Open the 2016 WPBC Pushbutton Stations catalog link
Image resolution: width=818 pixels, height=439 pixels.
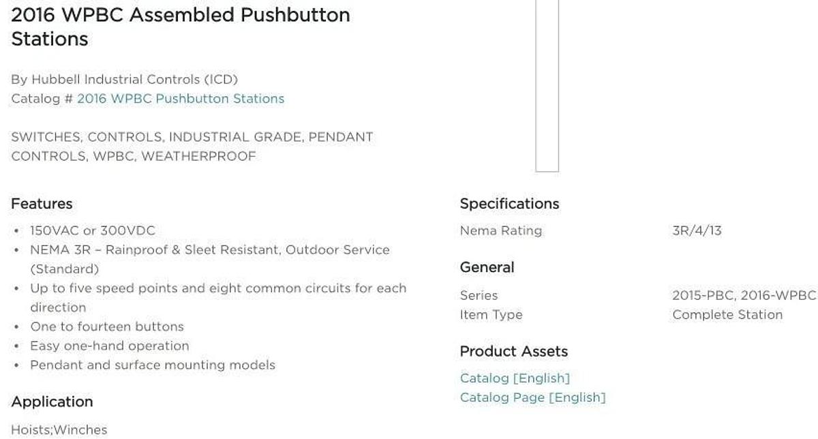[181, 99]
